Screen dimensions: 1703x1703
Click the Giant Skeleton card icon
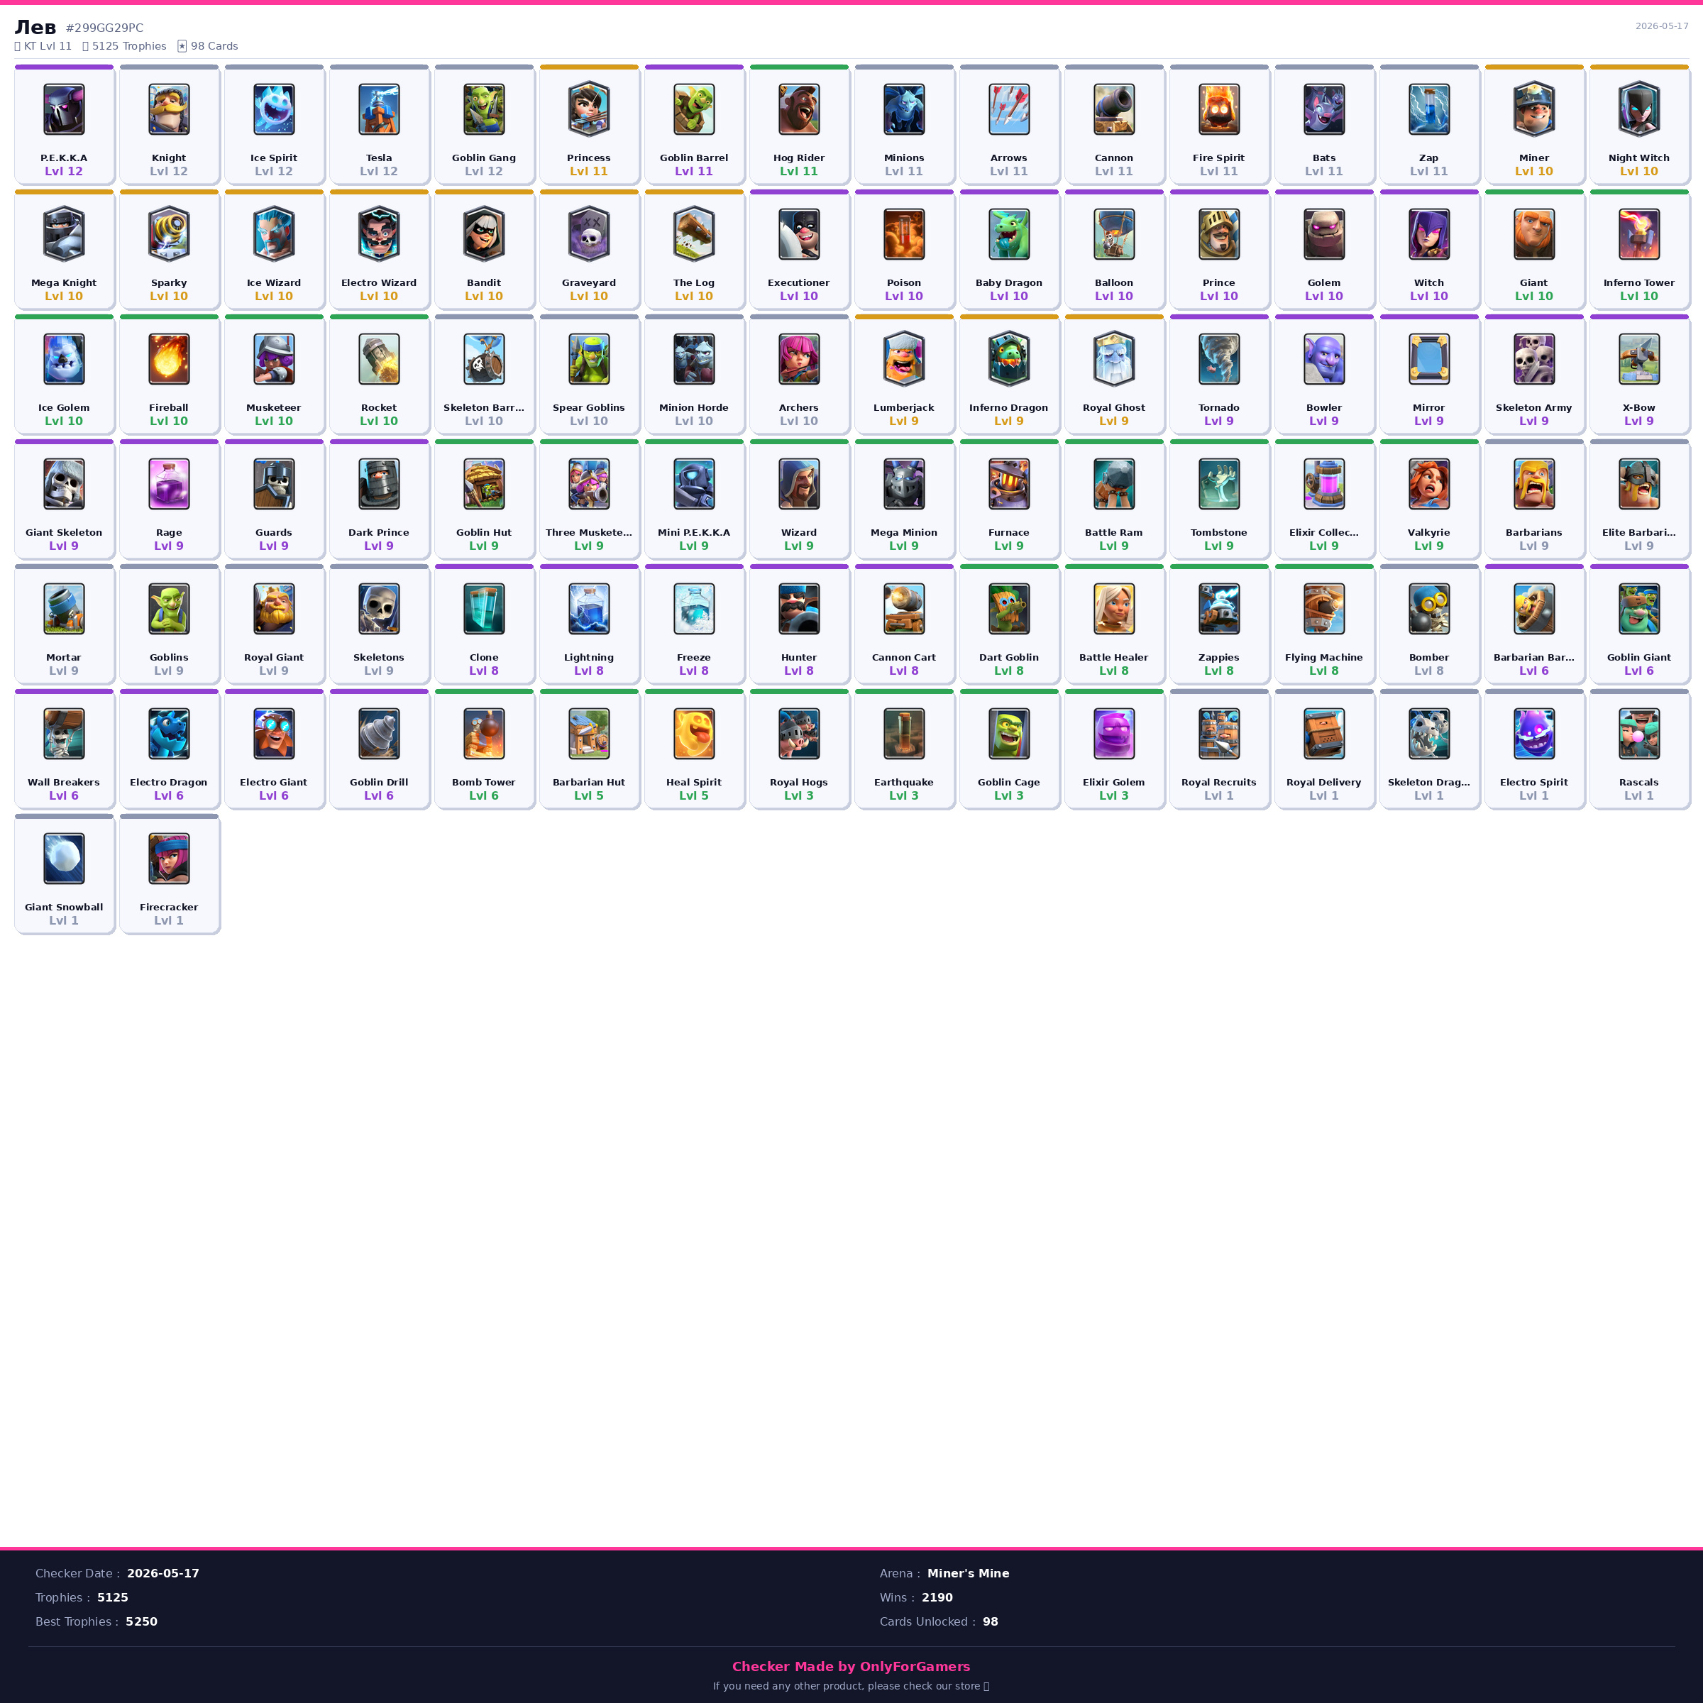pyautogui.click(x=63, y=484)
